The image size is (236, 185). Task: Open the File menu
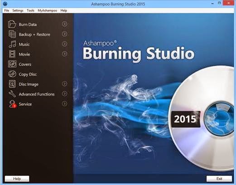click(6, 10)
